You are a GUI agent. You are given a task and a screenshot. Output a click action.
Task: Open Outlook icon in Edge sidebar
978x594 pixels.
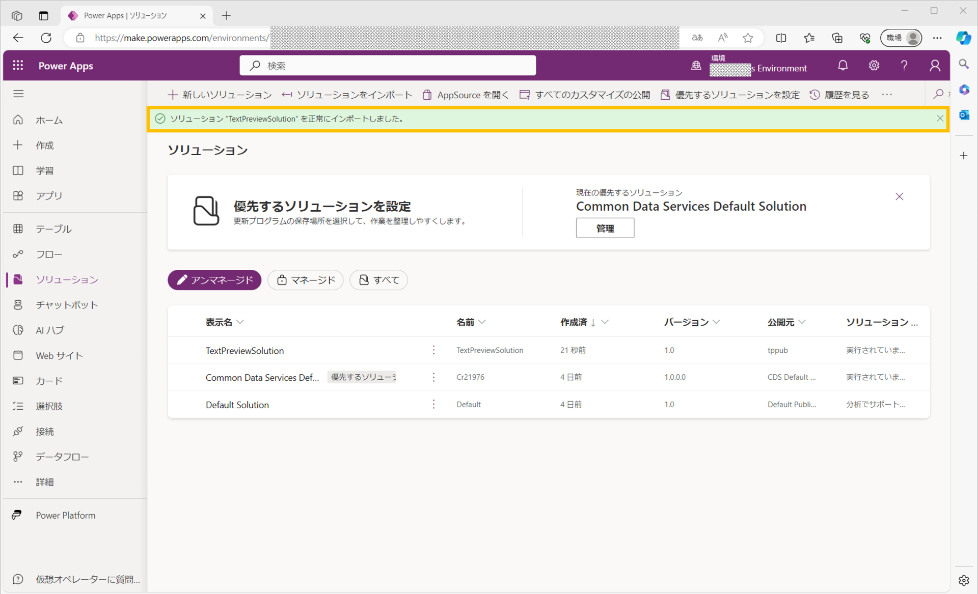coord(964,115)
